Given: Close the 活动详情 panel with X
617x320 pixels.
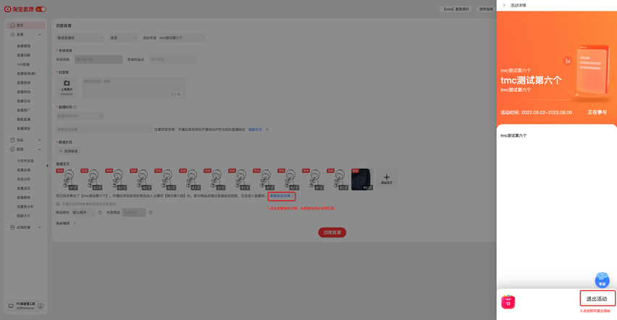Looking at the screenshot, I should [x=504, y=5].
